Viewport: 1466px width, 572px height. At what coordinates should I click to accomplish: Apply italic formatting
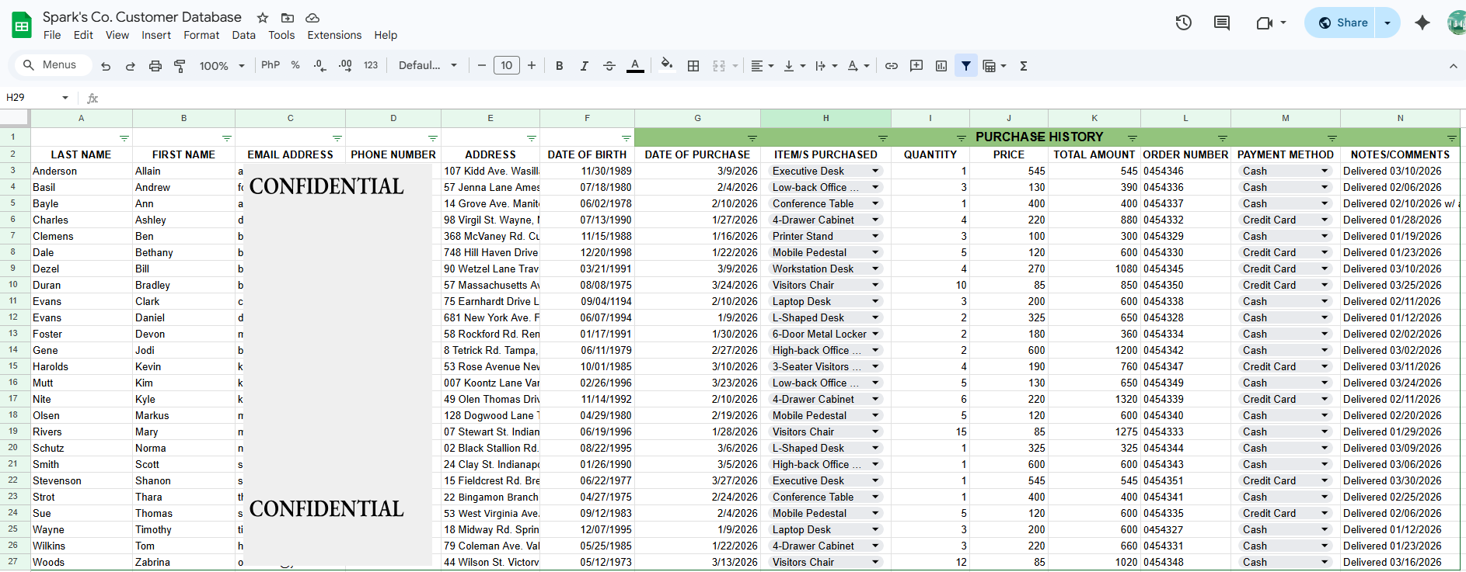584,66
